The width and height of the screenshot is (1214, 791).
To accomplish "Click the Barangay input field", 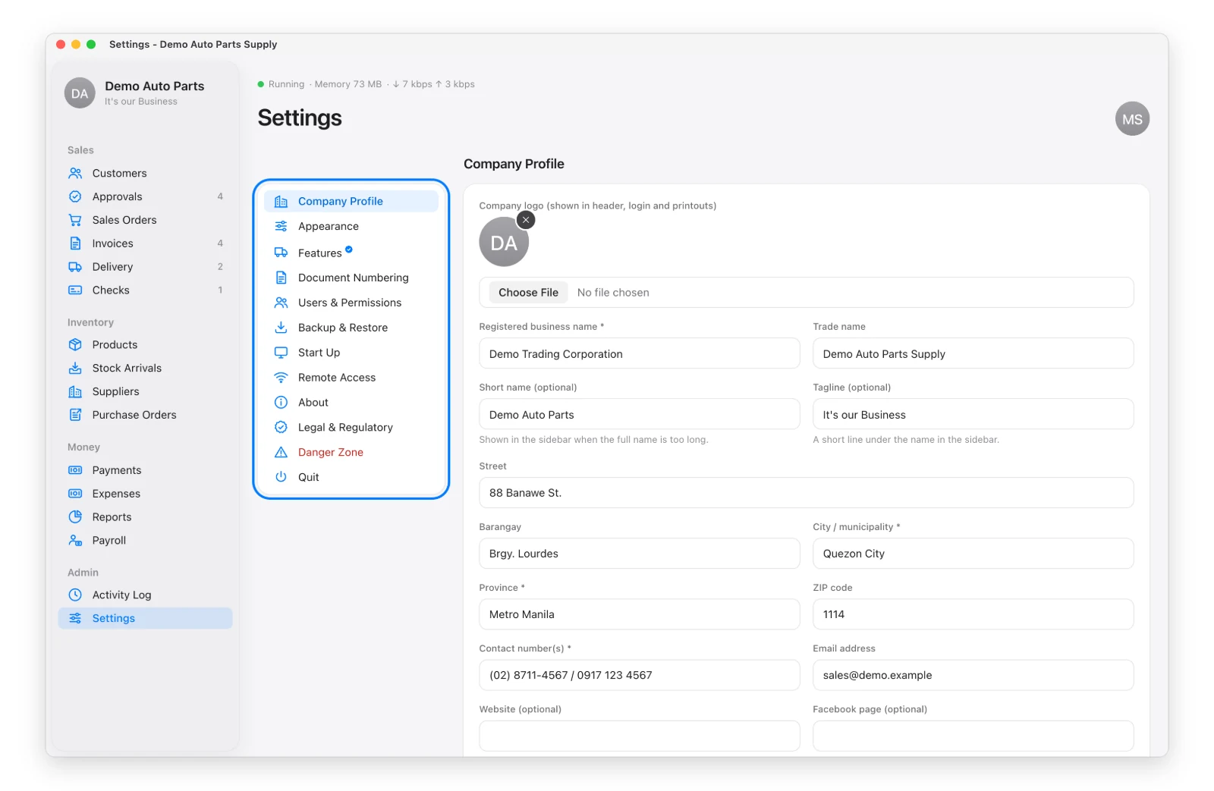I will click(640, 554).
